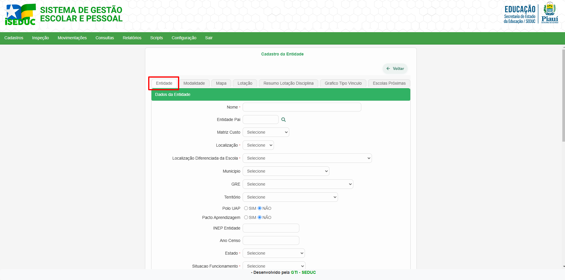Select NÃO for Polo UAP
This screenshot has height=280, width=565.
coord(260,208)
